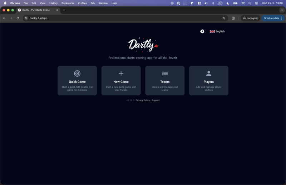
Task: Open the CZ keyboard input source
Action: click(x=220, y=3)
